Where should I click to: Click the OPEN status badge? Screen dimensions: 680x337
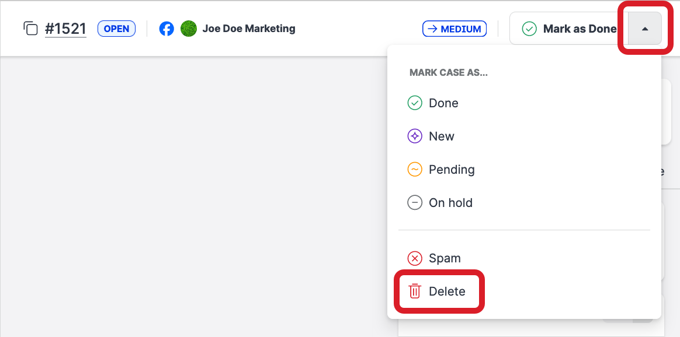coord(116,29)
